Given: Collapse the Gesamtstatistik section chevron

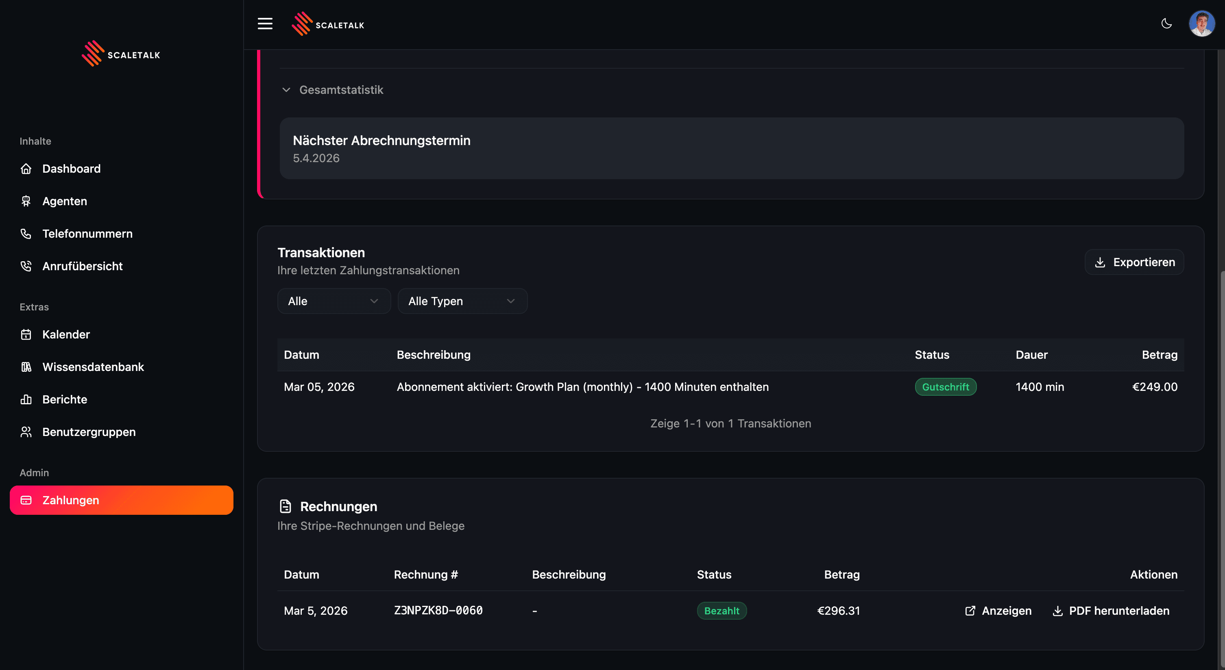Looking at the screenshot, I should point(286,90).
